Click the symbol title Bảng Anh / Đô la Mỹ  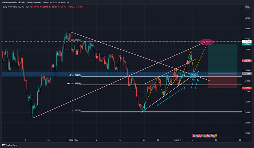click(x=12, y=7)
